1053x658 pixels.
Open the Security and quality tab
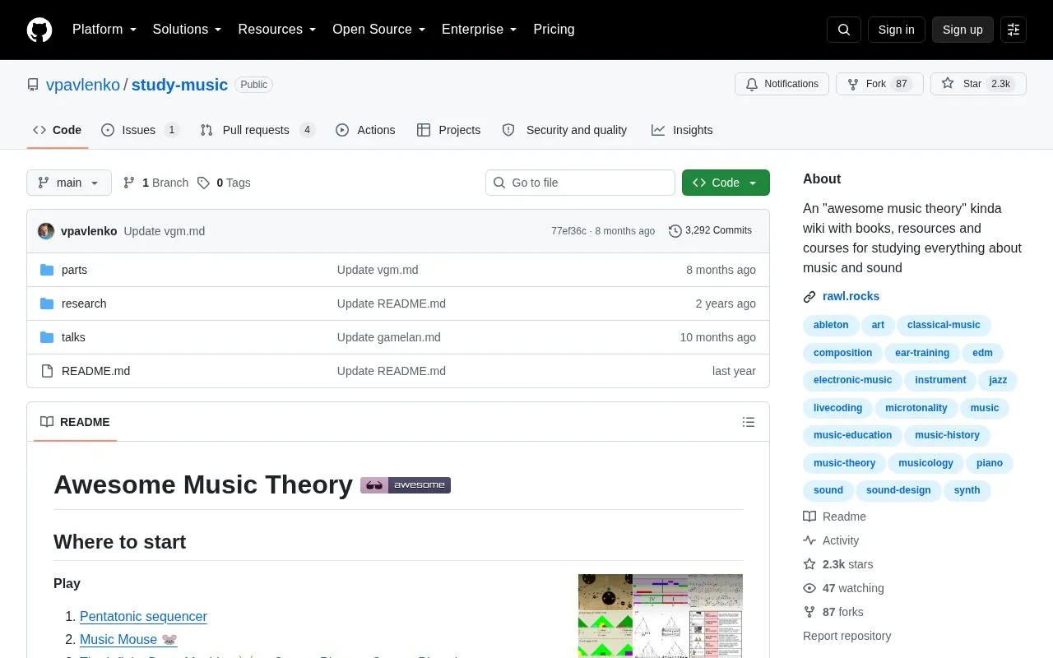click(564, 130)
